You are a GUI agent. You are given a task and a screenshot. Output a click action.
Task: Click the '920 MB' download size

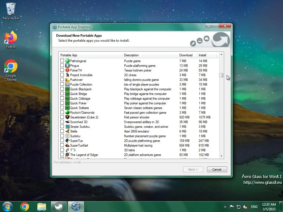pos(184,117)
